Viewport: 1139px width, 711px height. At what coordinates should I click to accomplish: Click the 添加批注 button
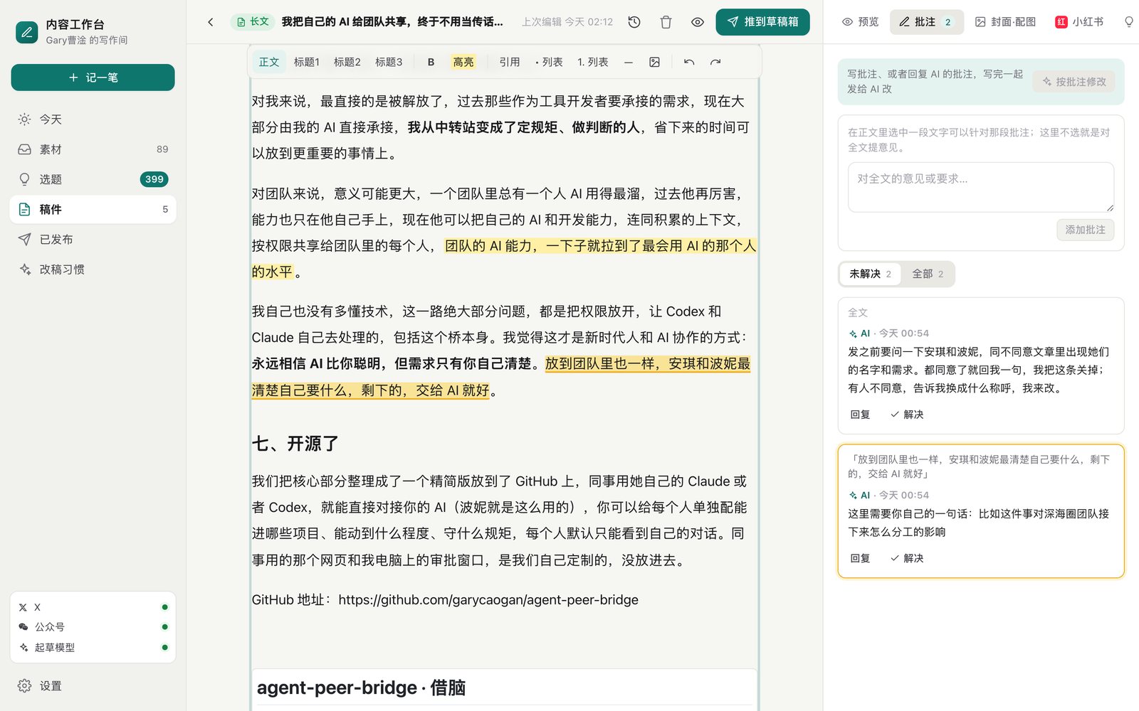pos(1086,230)
